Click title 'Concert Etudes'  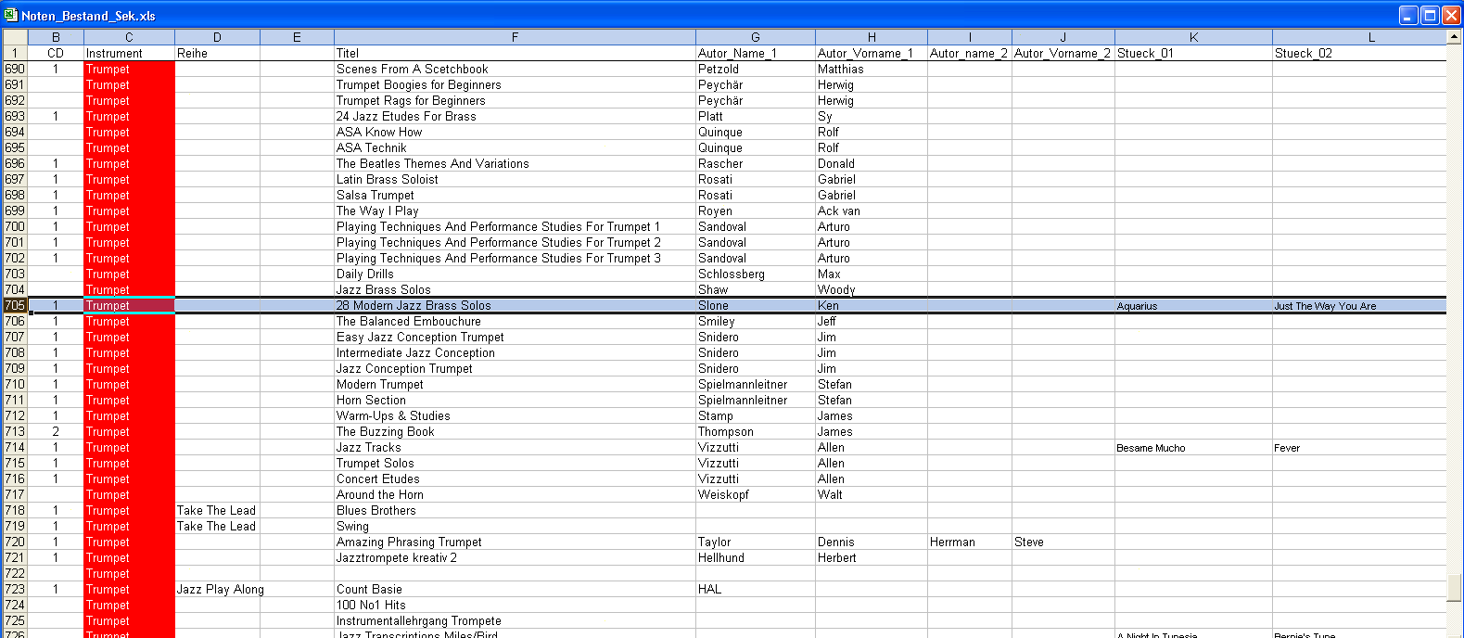point(377,478)
